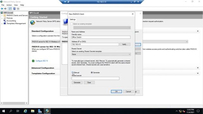Check Select an existing template checkbox
Viewport: 203px width, 114px height.
pos(71,24)
